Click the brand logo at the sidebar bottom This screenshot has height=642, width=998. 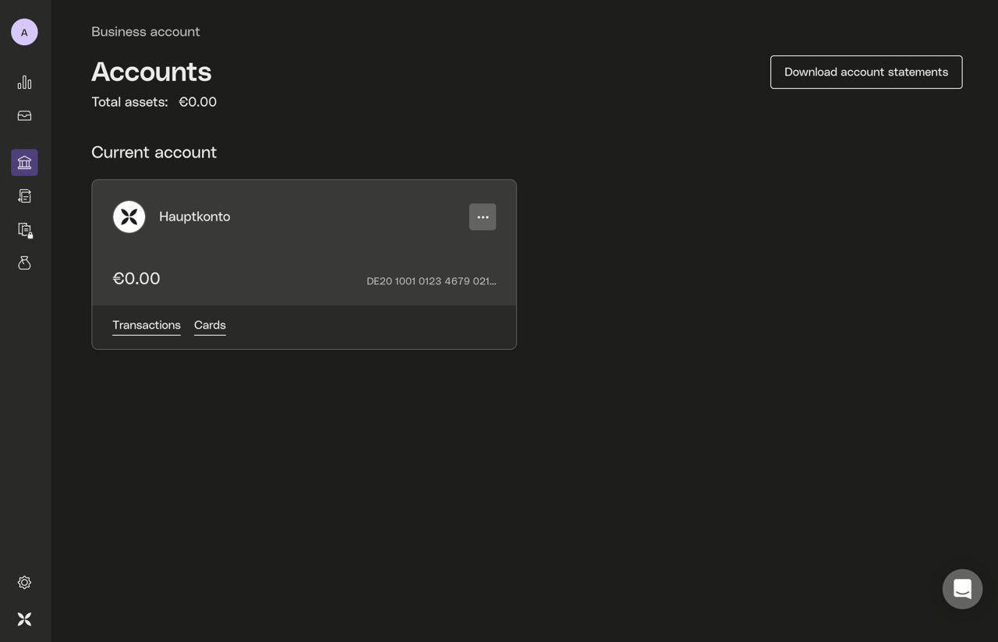click(x=24, y=619)
